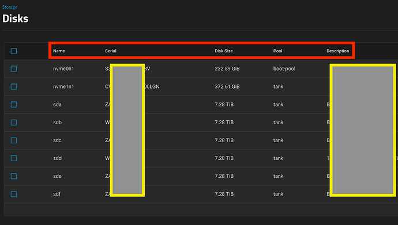Click the sdc disk name
The image size is (398, 225).
tap(57, 140)
